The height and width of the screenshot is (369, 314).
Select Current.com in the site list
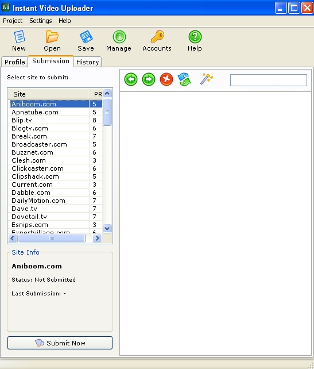pos(56,184)
